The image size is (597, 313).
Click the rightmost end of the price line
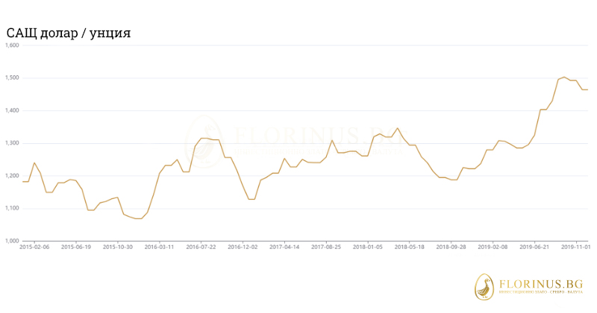(587, 89)
